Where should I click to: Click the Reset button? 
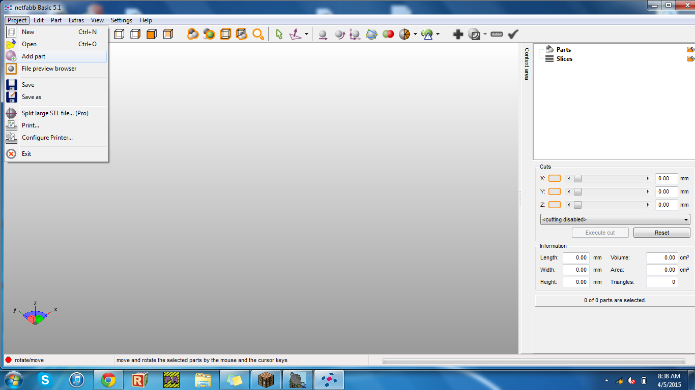[x=662, y=233]
